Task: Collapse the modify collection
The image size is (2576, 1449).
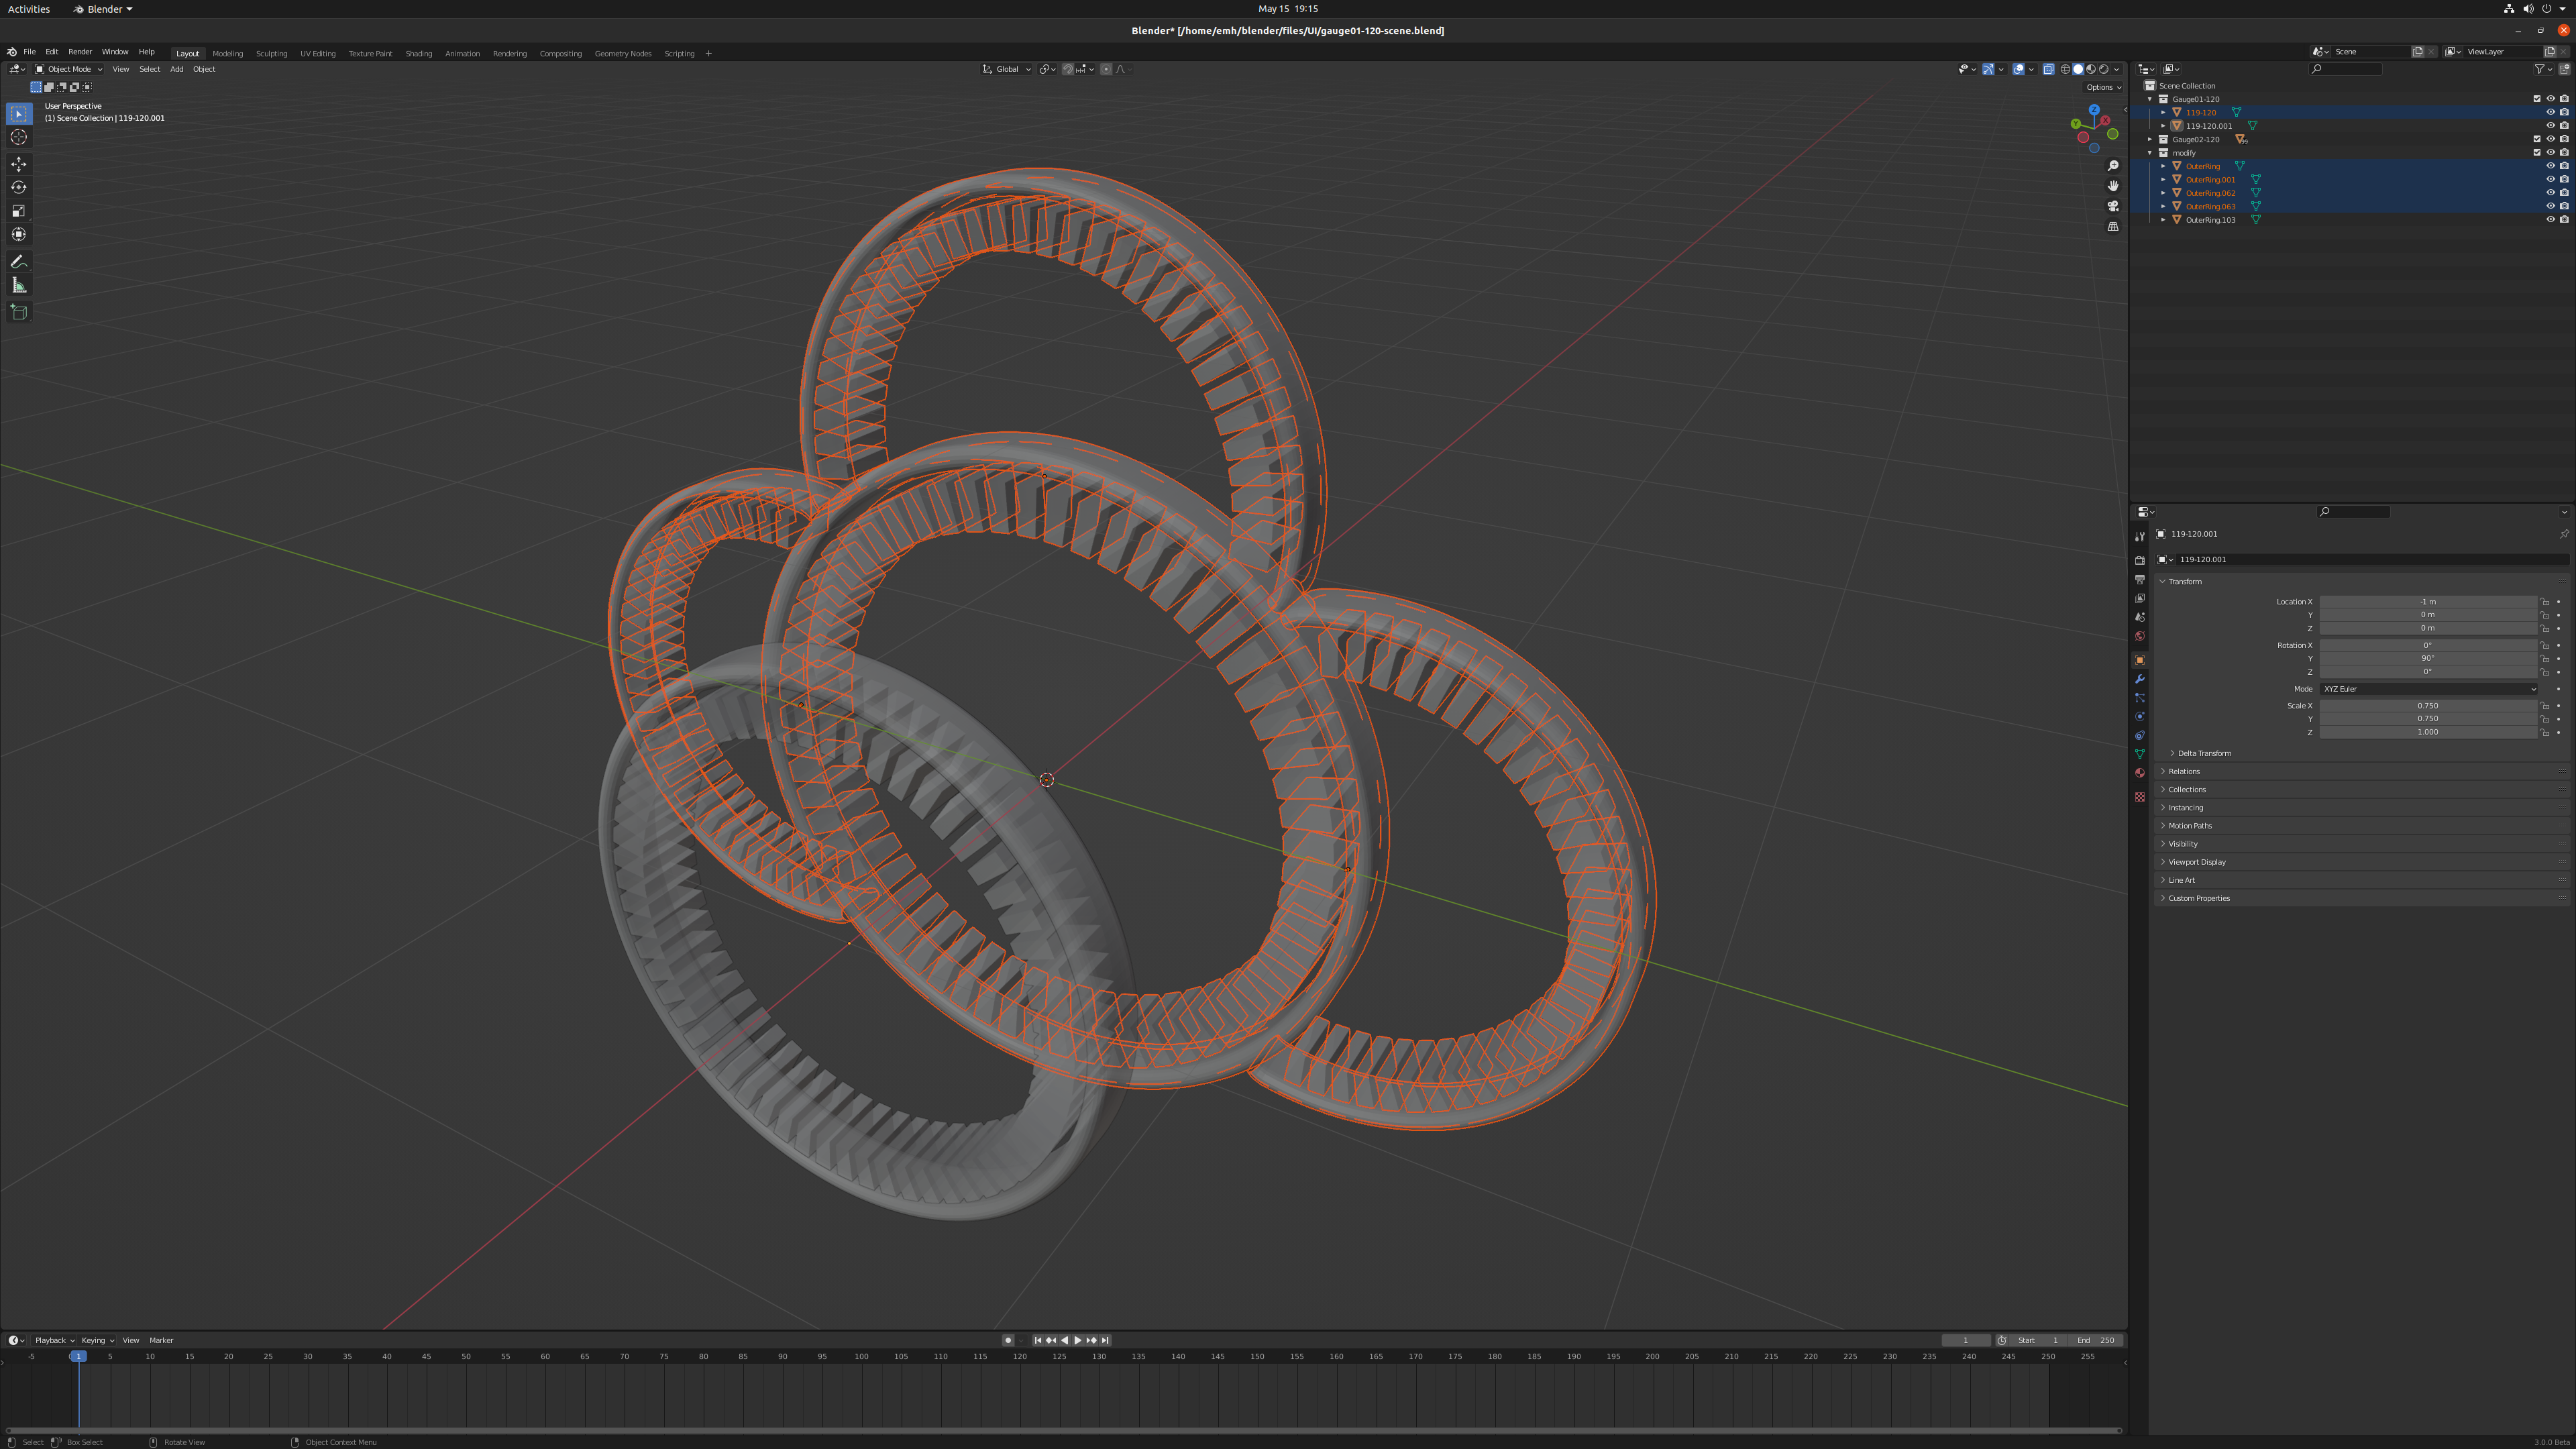Action: [2150, 153]
